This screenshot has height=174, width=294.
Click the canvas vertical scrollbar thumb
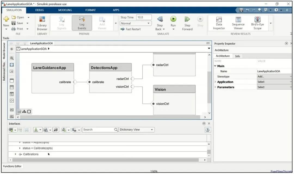point(209,87)
